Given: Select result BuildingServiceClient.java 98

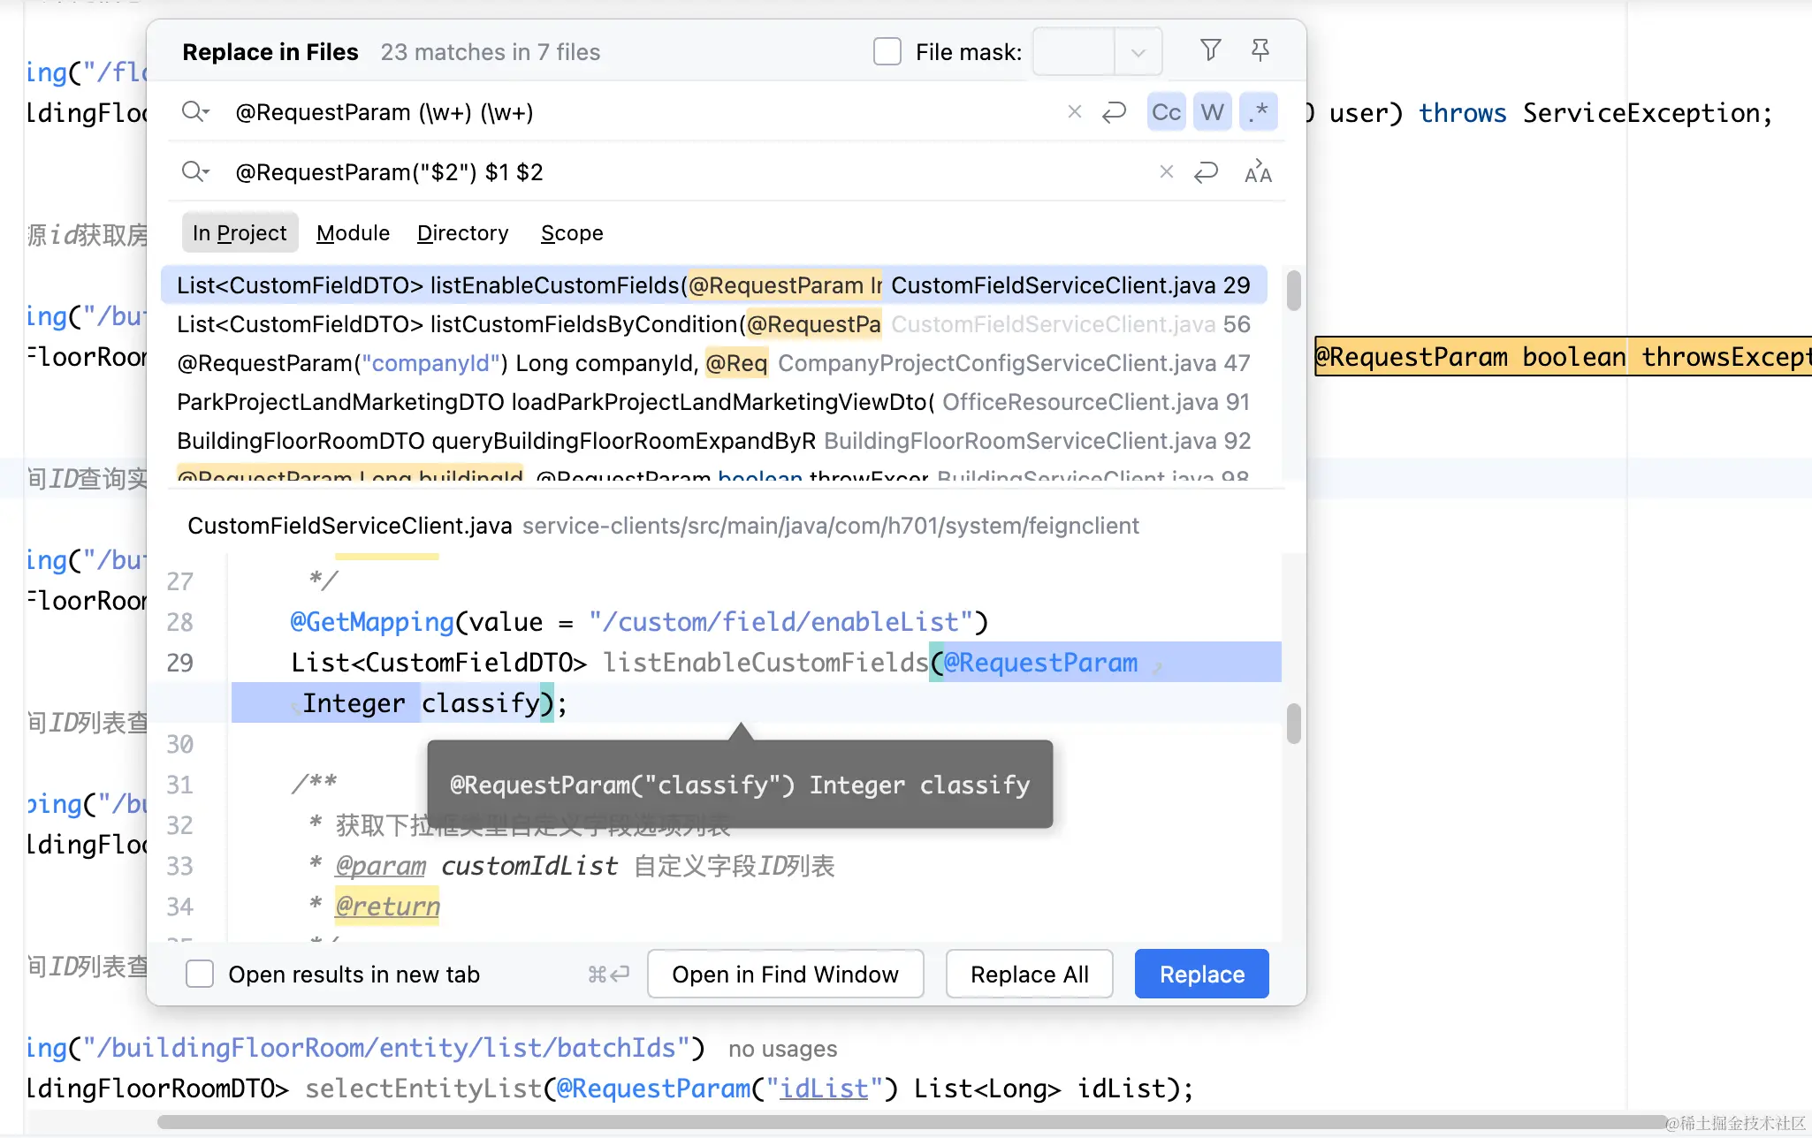Looking at the screenshot, I should 713,474.
